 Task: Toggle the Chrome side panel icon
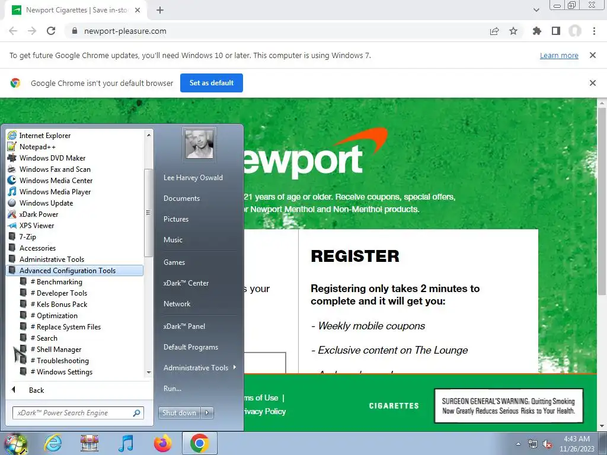[x=556, y=31]
